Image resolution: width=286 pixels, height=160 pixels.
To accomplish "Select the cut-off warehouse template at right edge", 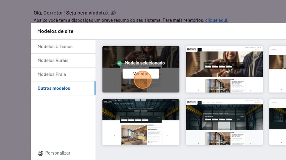I will point(278,122).
